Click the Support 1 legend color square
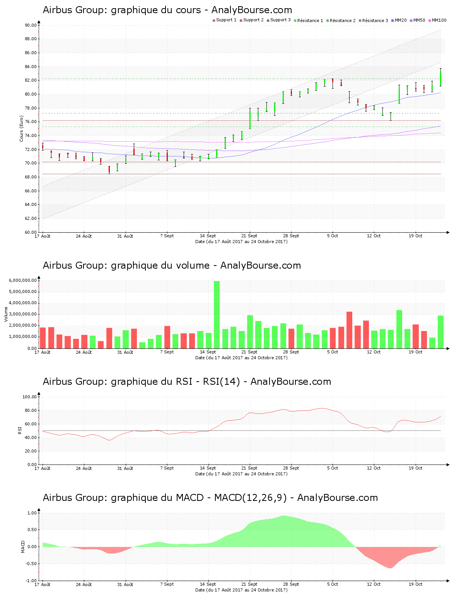This screenshot has height=600, width=464. [x=214, y=21]
